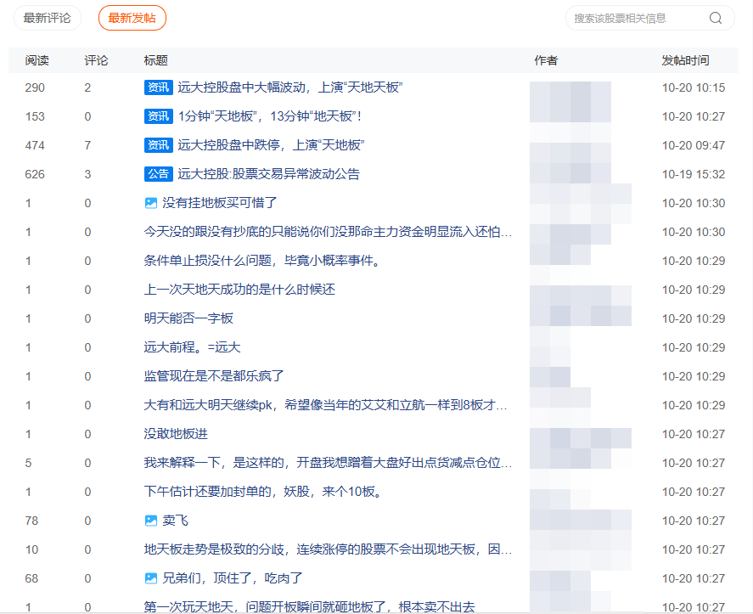Focus the stock info search box
Viewport: 753px width, 614px height.
click(x=637, y=18)
